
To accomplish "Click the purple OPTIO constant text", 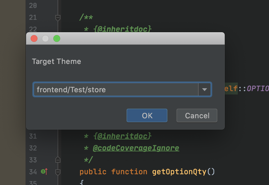I will pos(258,89).
